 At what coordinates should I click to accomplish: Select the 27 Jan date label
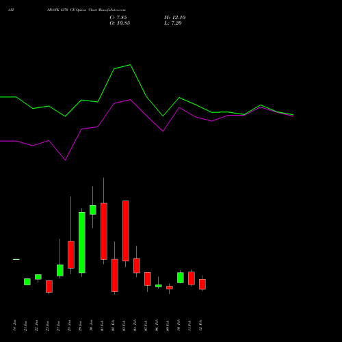tap(58, 326)
